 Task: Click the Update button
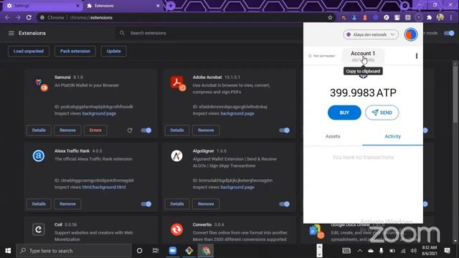[x=113, y=51]
